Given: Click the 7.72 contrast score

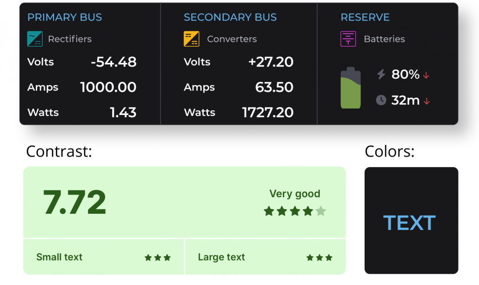Looking at the screenshot, I should (74, 203).
